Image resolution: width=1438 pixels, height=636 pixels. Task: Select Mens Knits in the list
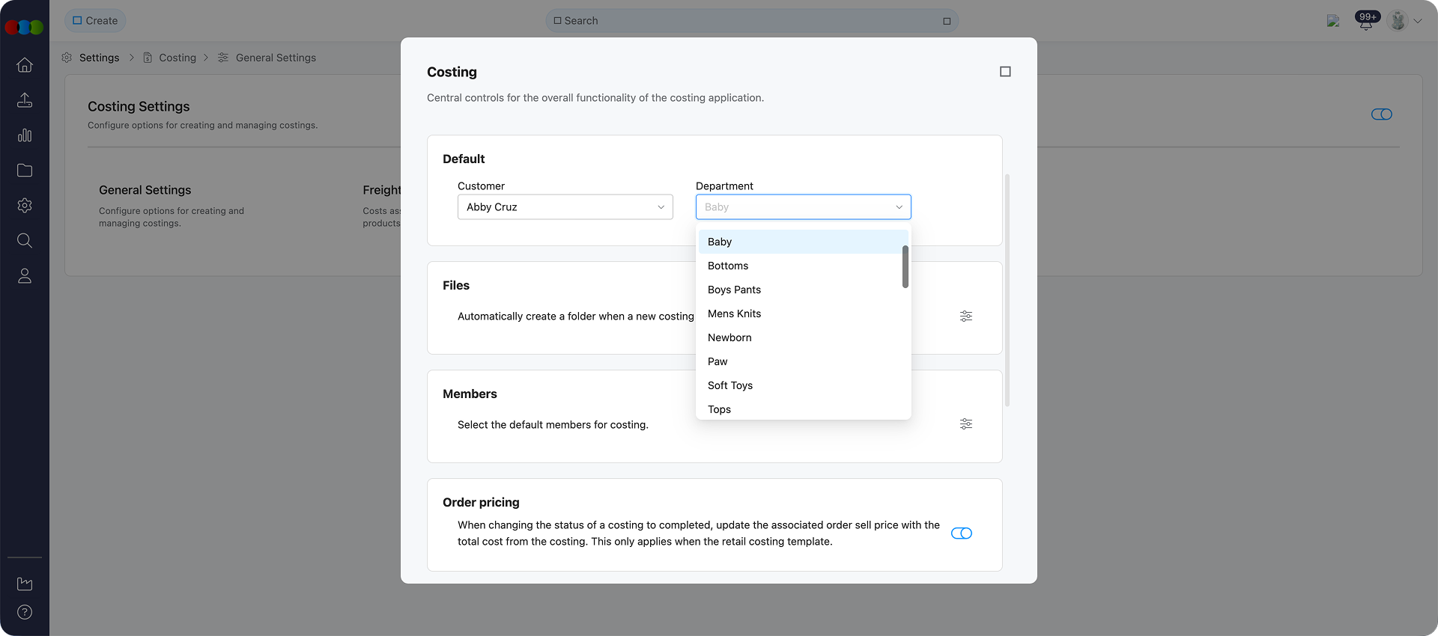click(x=734, y=314)
